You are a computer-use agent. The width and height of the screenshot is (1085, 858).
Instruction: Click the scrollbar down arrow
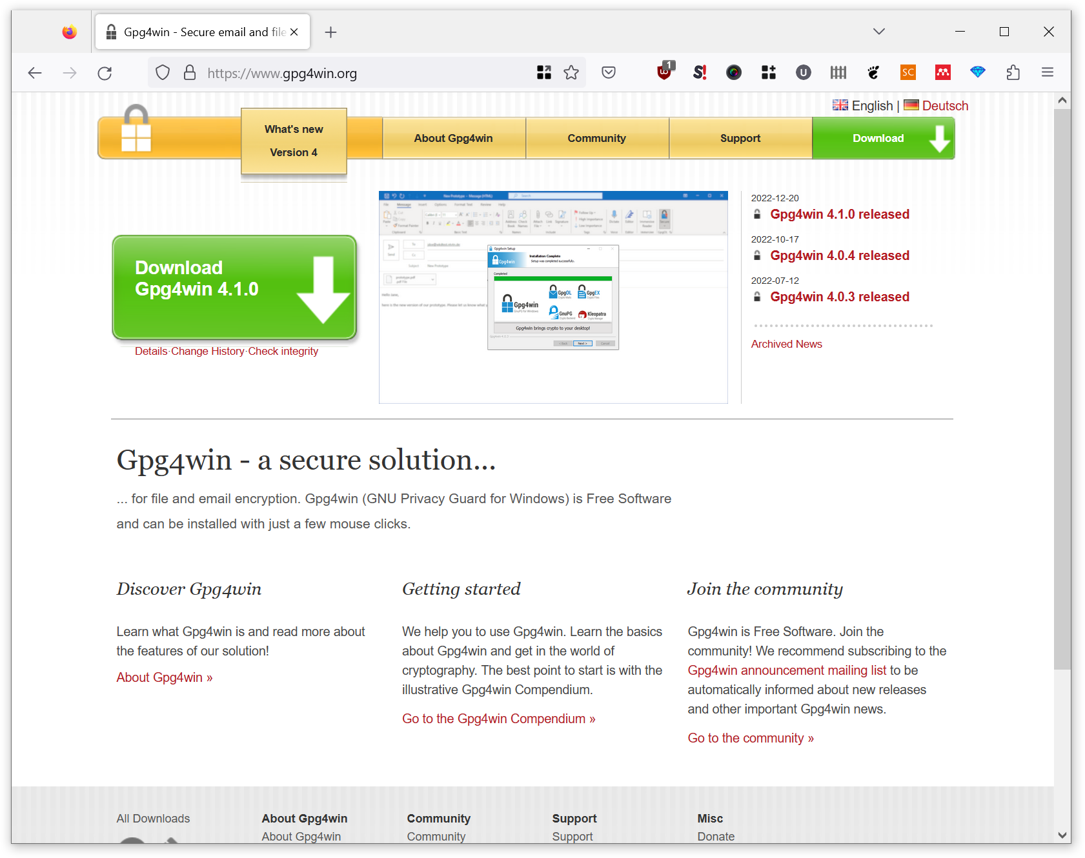pos(1062,835)
